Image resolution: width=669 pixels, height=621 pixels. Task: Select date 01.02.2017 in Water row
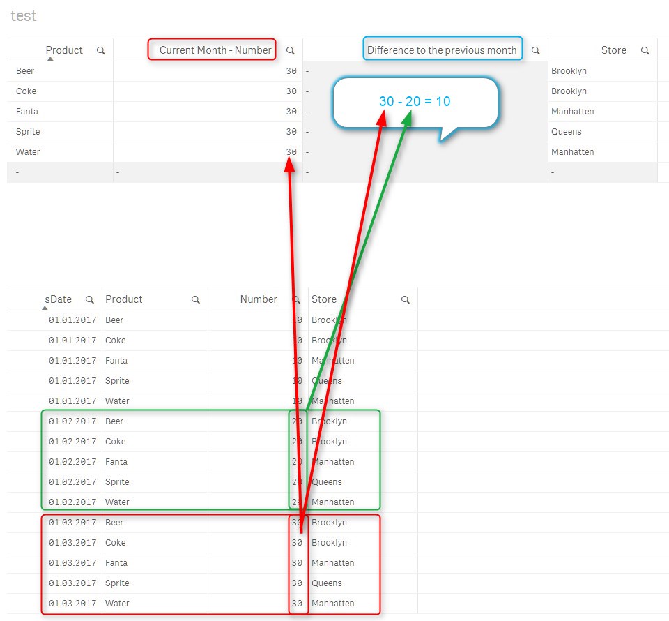72,502
